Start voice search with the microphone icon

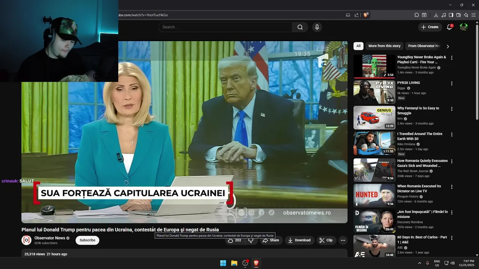[x=317, y=27]
